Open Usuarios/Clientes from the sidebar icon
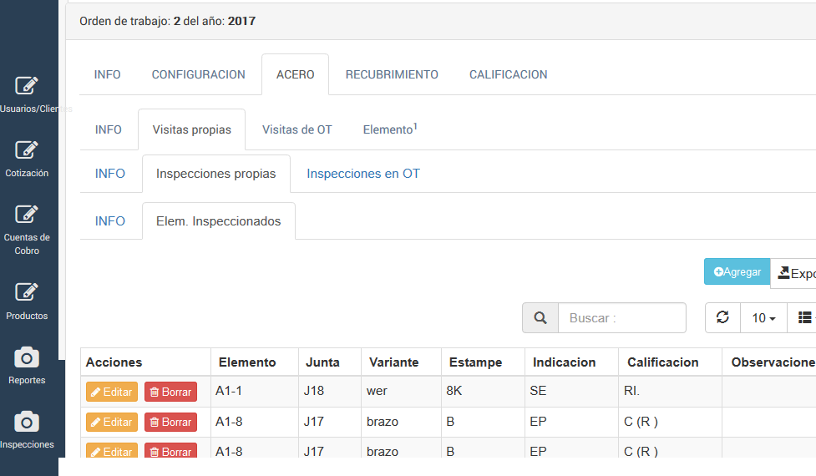This screenshot has width=816, height=476. 27,86
